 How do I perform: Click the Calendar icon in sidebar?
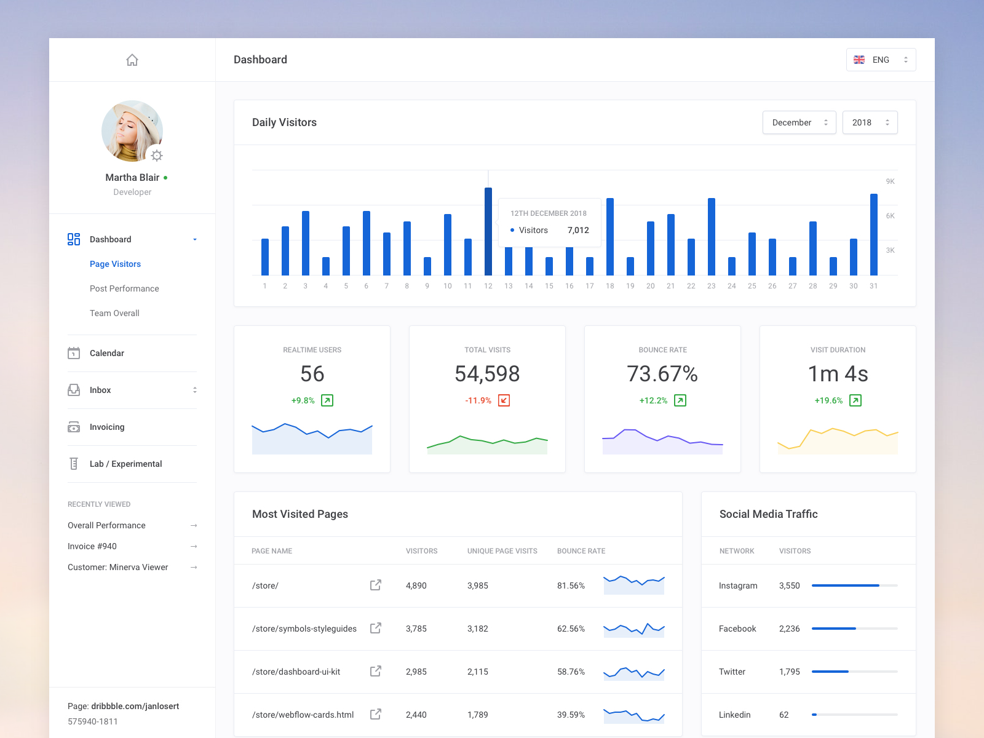[74, 353]
